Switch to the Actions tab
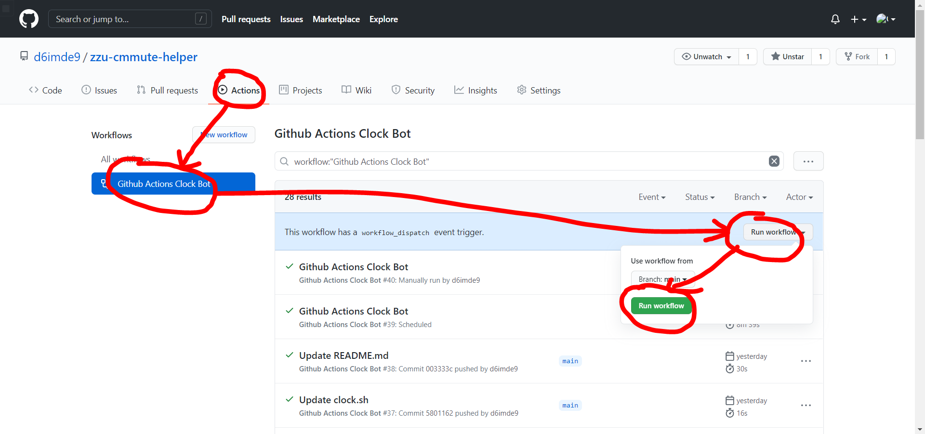The width and height of the screenshot is (925, 434). 239,91
